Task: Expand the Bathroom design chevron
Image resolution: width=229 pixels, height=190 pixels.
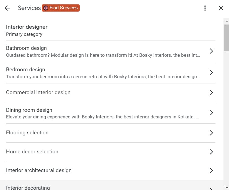Action: 211,51
